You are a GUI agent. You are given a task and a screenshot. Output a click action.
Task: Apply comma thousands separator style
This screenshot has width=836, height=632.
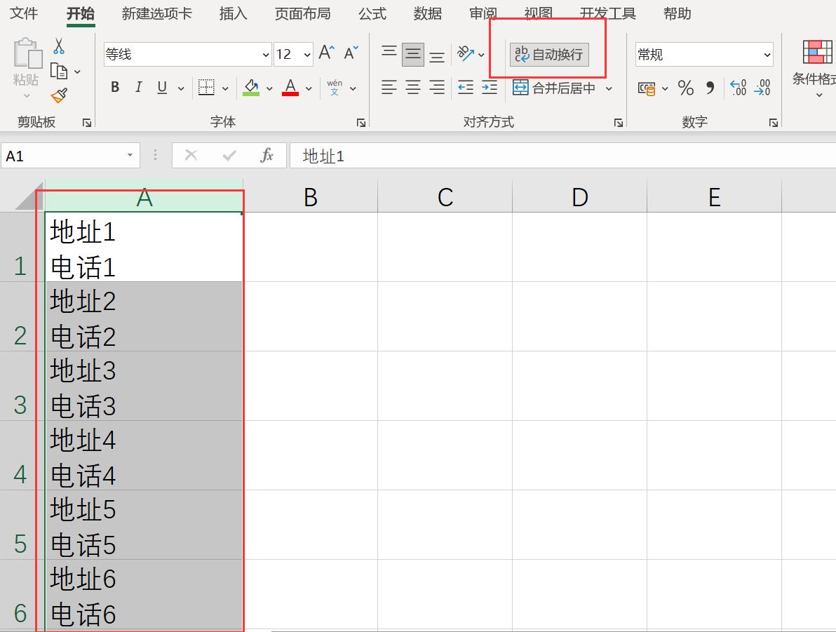pyautogui.click(x=710, y=87)
